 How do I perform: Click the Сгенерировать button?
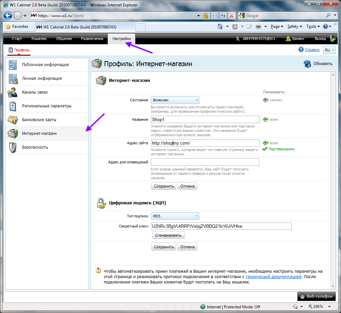click(168, 235)
